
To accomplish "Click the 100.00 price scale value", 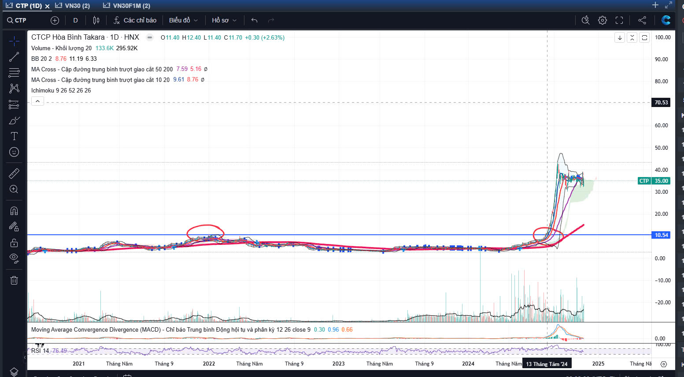I will coord(663,37).
